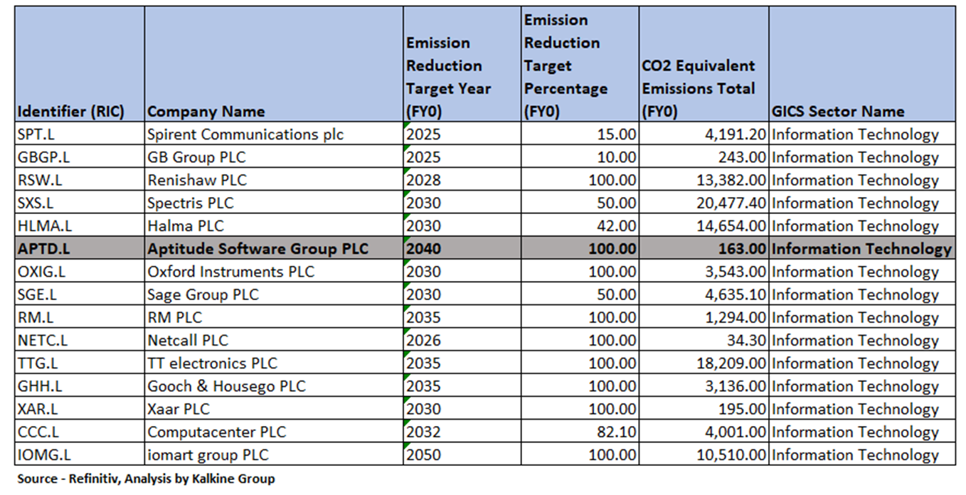Select emissions value 195.00
This screenshot has height=495, width=966.
pyautogui.click(x=704, y=409)
